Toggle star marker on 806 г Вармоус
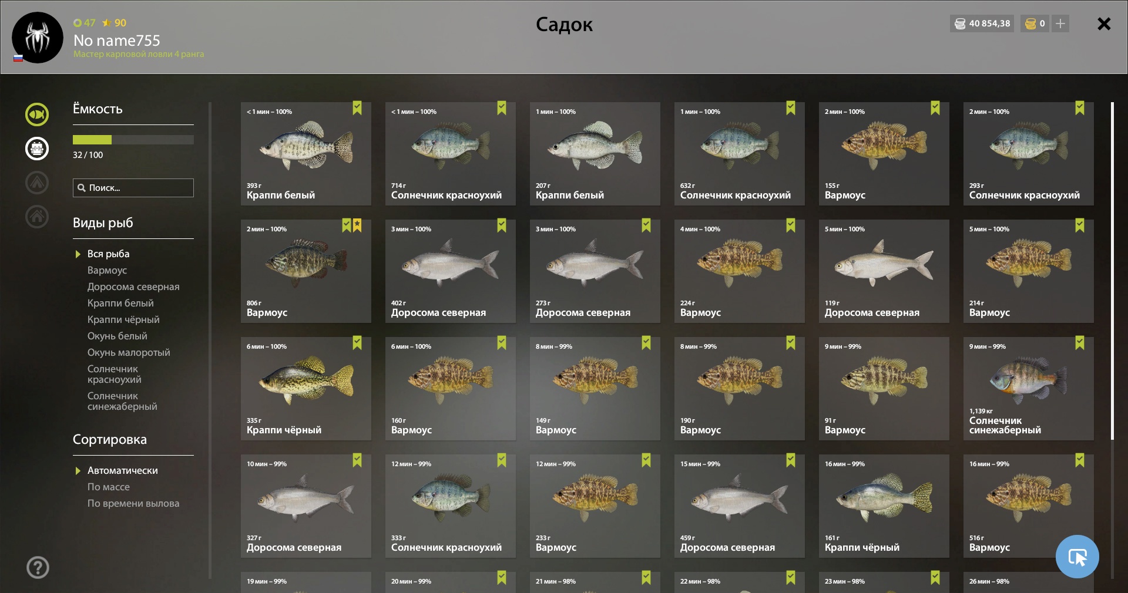 pyautogui.click(x=357, y=225)
